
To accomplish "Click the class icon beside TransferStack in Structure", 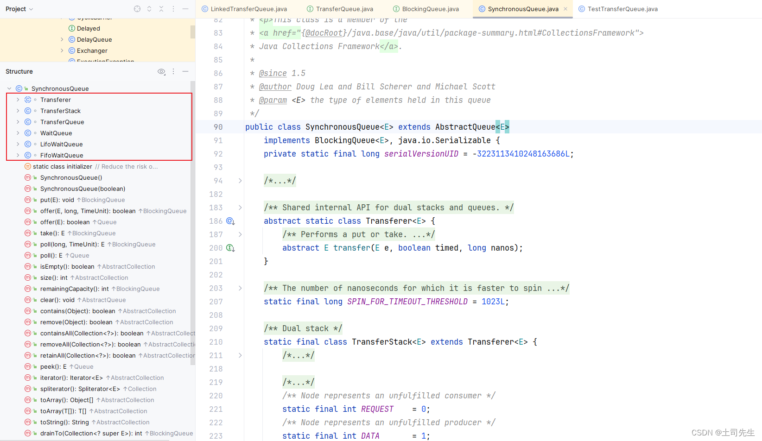I will tap(28, 111).
